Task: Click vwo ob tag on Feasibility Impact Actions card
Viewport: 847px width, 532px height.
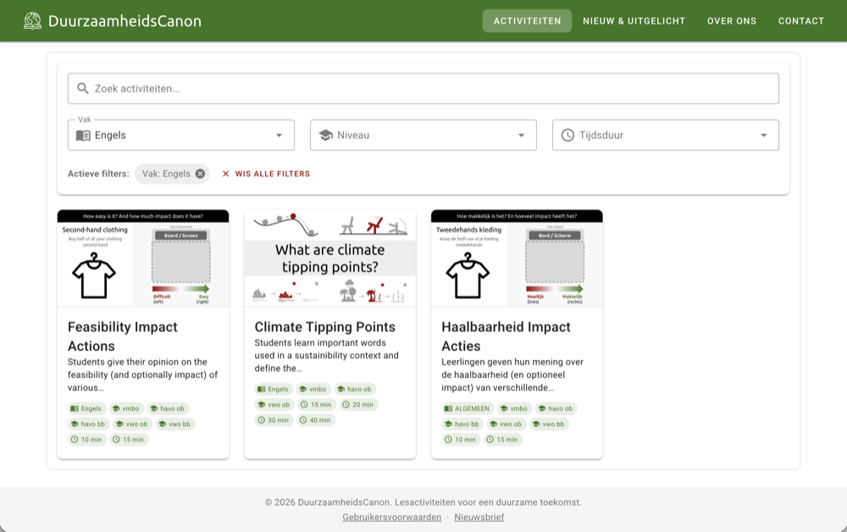Action: 131,424
